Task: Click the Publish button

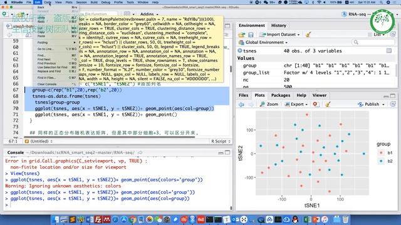Action: coord(368,104)
